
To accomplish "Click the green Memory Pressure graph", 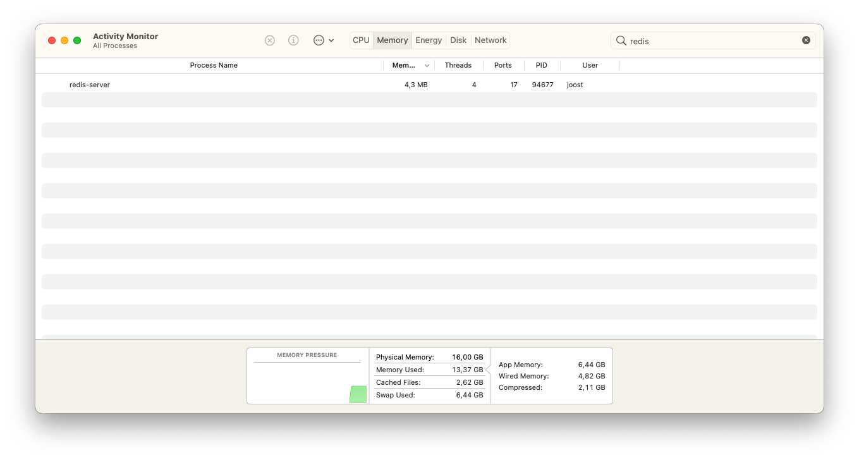I will coord(358,394).
